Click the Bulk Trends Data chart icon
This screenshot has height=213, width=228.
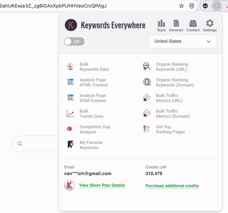click(71, 113)
